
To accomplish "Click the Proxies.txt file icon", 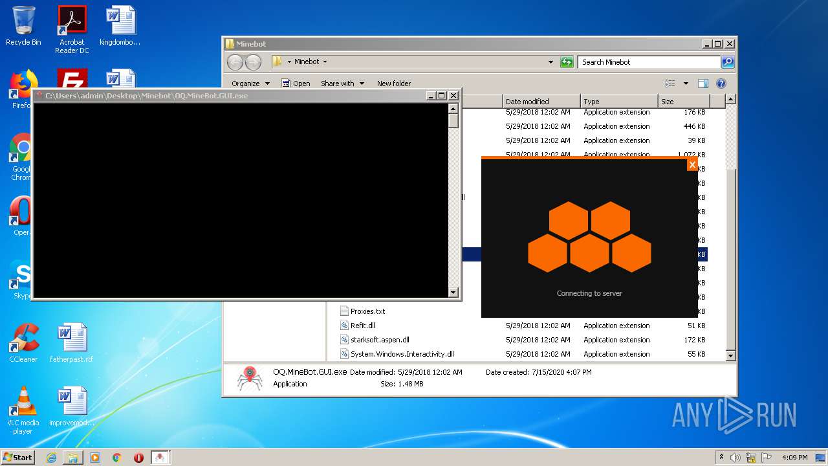I will coord(345,311).
